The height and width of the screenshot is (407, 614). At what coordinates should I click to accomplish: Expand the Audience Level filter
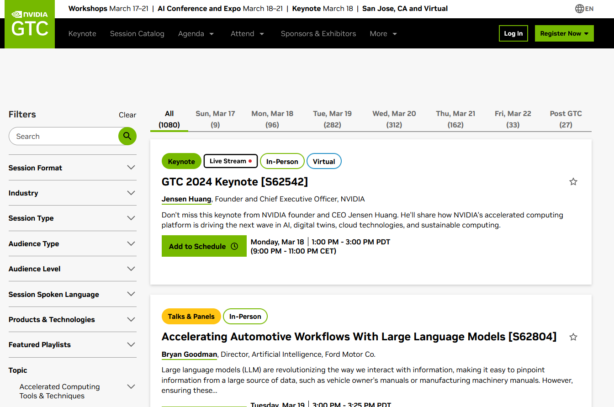coord(72,269)
